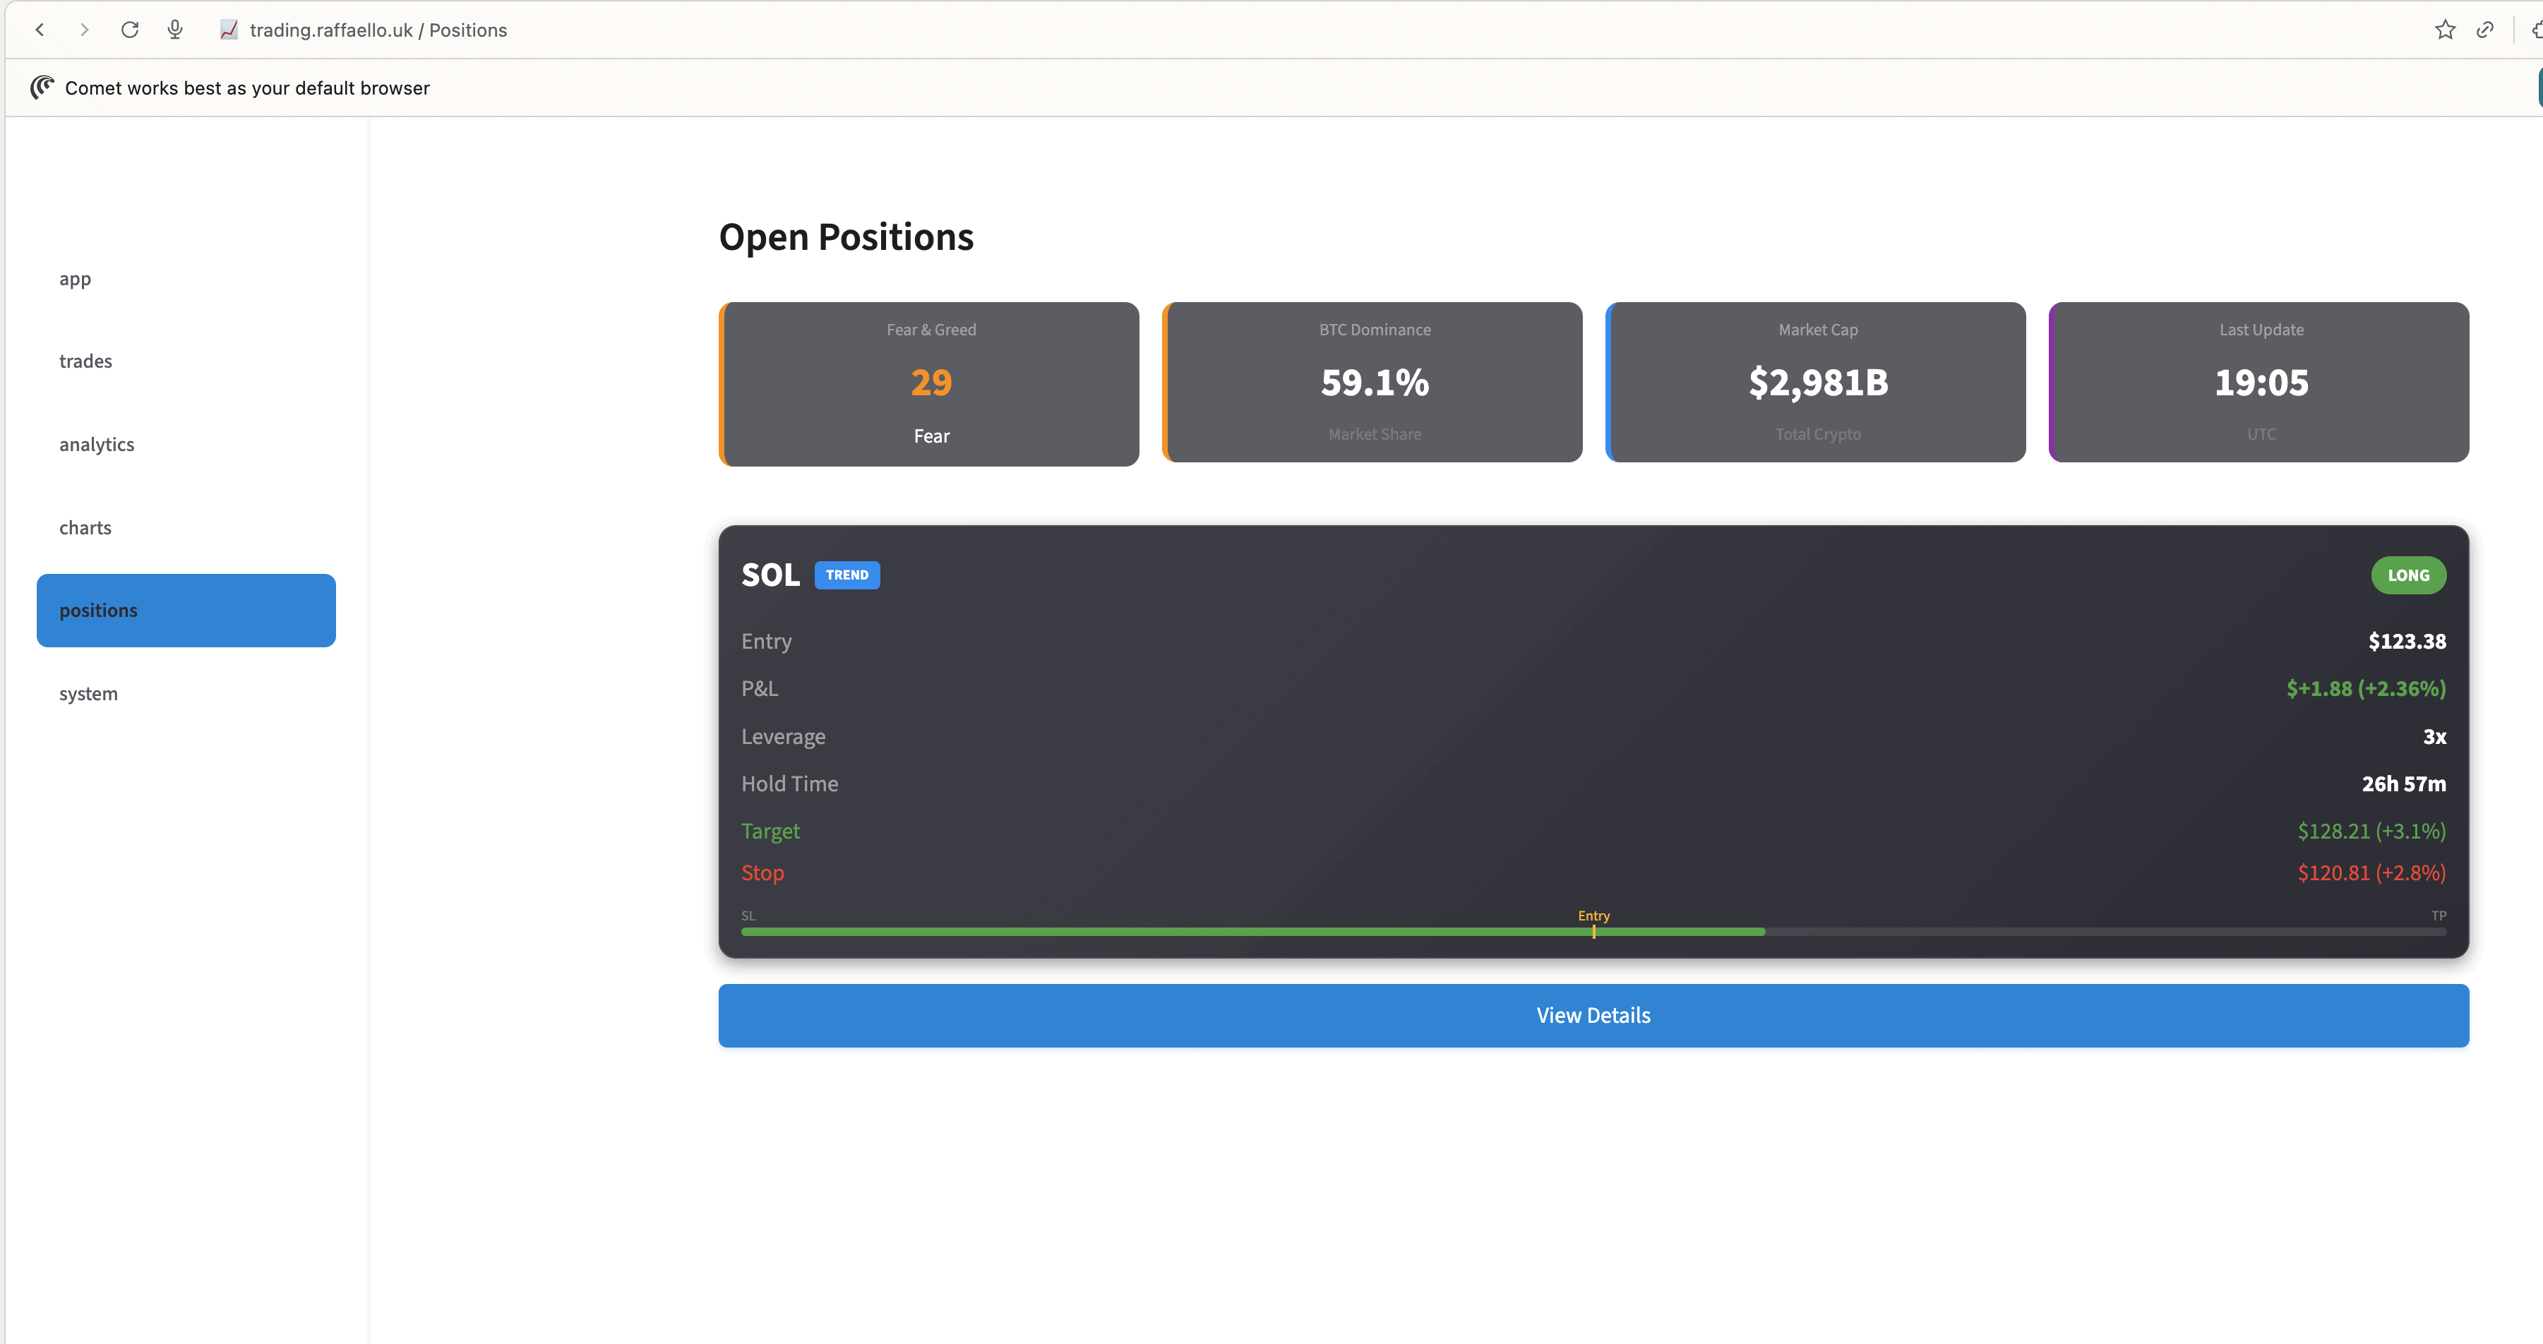
Task: Click the Last Update card
Action: tap(2258, 382)
